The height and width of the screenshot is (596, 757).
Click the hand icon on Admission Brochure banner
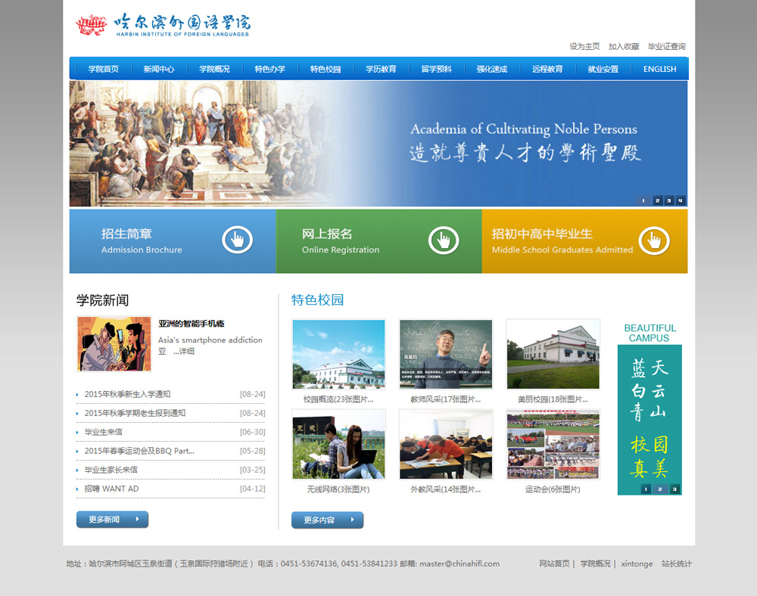click(237, 240)
